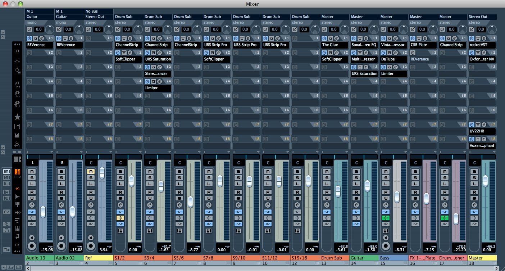Click the Vinta...ressor insert on Bass channel

point(394,45)
